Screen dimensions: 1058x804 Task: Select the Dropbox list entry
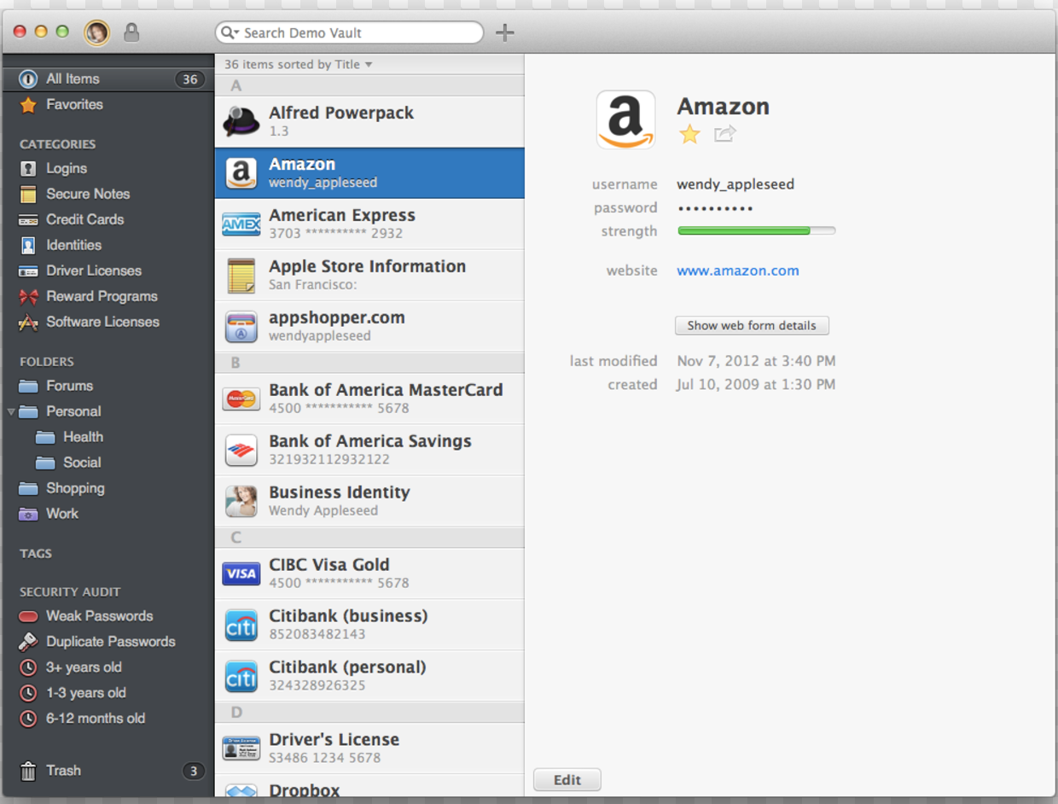pos(369,786)
